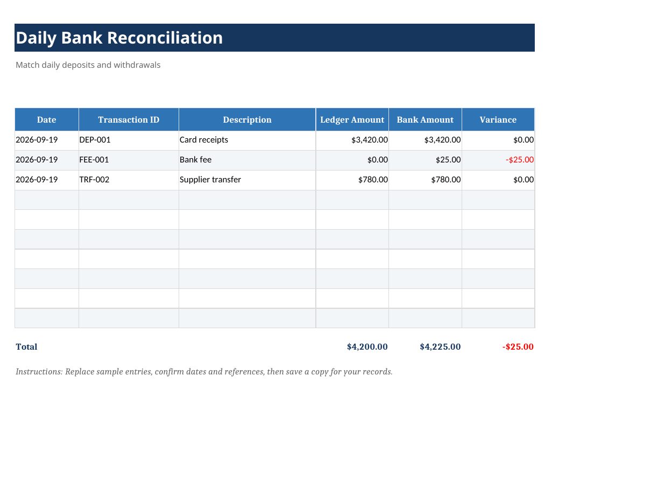Click the $3,420.00 ledger amount cell
Viewport: 651px width, 503px height.
click(x=352, y=140)
